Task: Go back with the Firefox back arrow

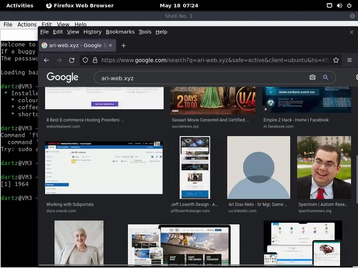Action: pyautogui.click(x=46, y=60)
